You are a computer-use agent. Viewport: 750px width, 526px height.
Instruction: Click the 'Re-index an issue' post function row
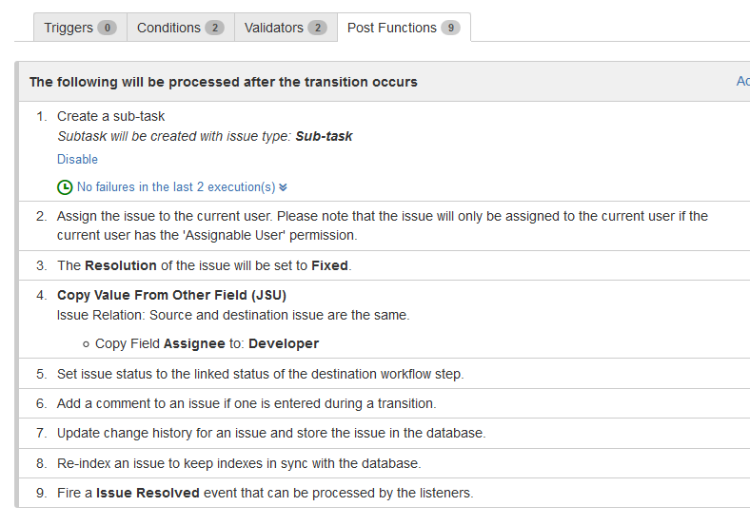385,463
